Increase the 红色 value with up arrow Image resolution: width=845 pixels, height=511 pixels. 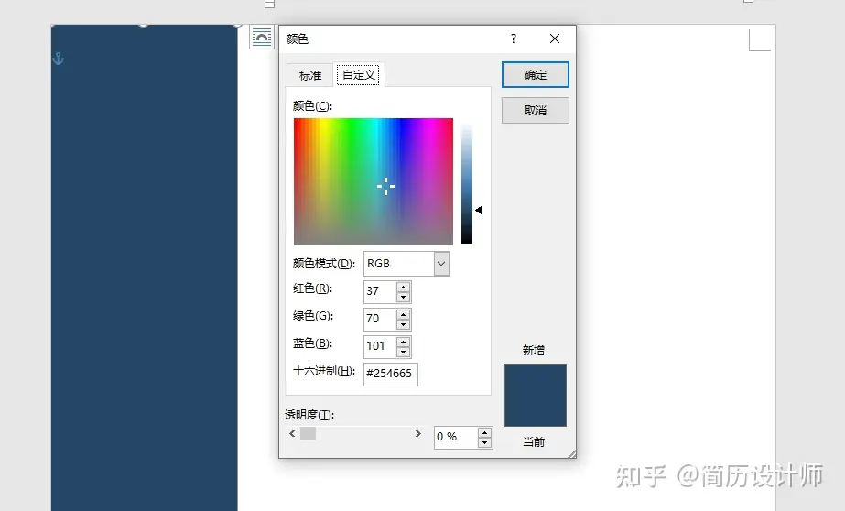pos(403,287)
